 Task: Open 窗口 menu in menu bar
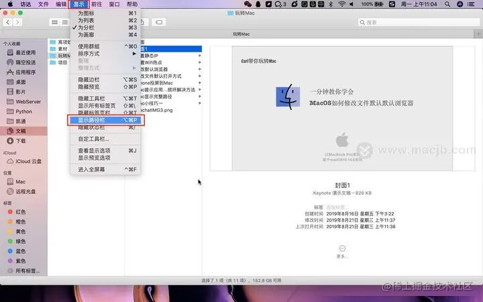click(x=114, y=4)
